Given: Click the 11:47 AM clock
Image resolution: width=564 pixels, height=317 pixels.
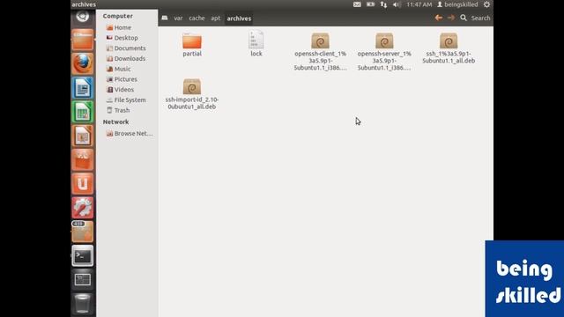Looking at the screenshot, I should pyautogui.click(x=419, y=4).
